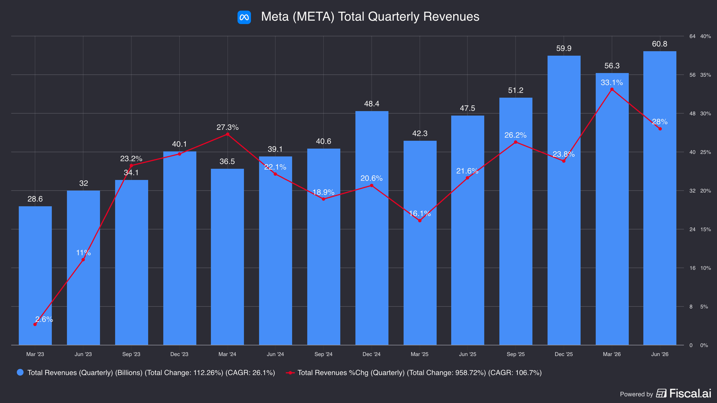Pick the Sep '23 revenue bar
717x403 pixels.
132,263
